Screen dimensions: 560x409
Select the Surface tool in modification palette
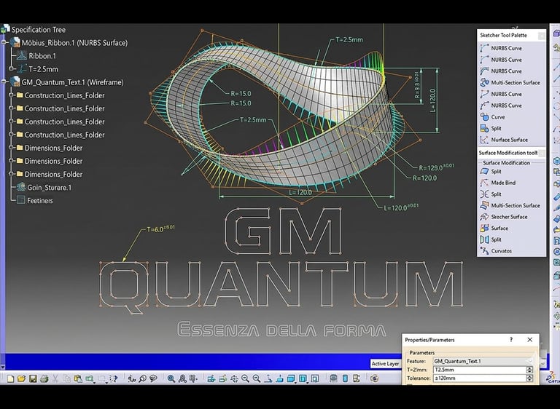494,229
